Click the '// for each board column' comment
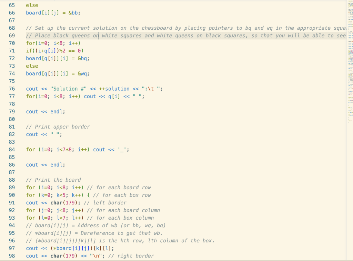The width and height of the screenshot is (353, 261). click(123, 210)
